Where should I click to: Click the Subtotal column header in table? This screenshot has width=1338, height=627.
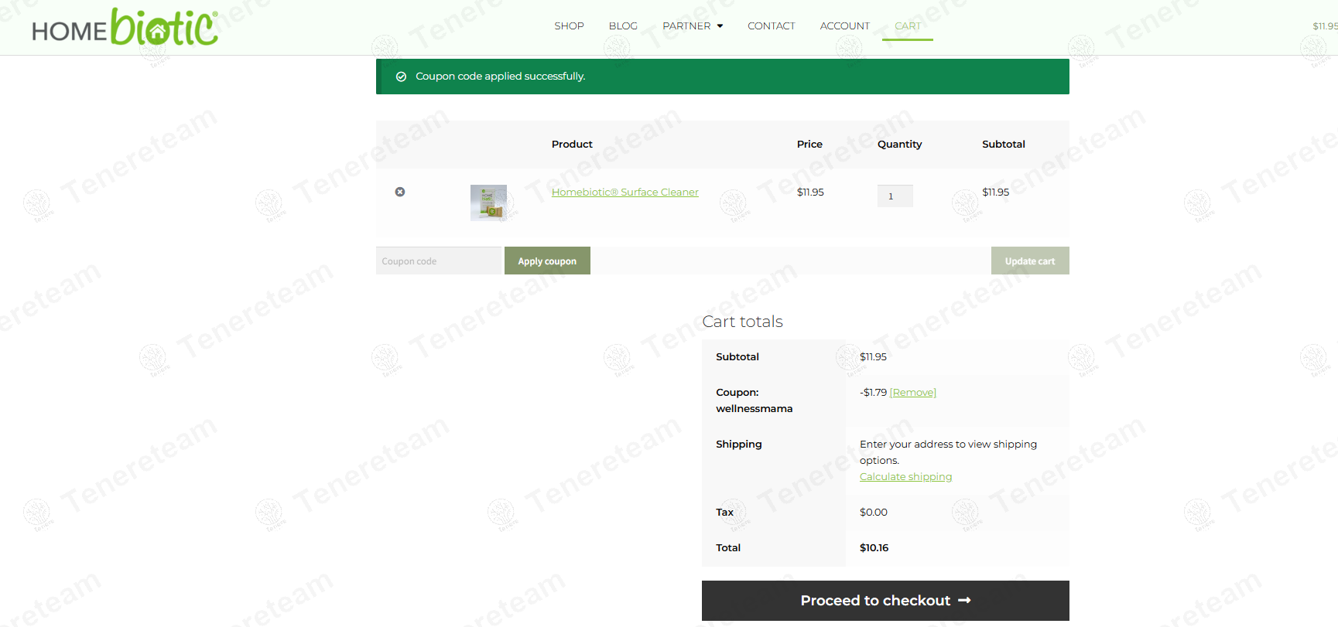click(1003, 144)
